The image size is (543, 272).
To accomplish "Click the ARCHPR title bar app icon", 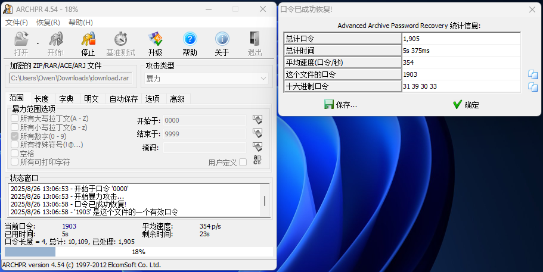I will [8, 9].
